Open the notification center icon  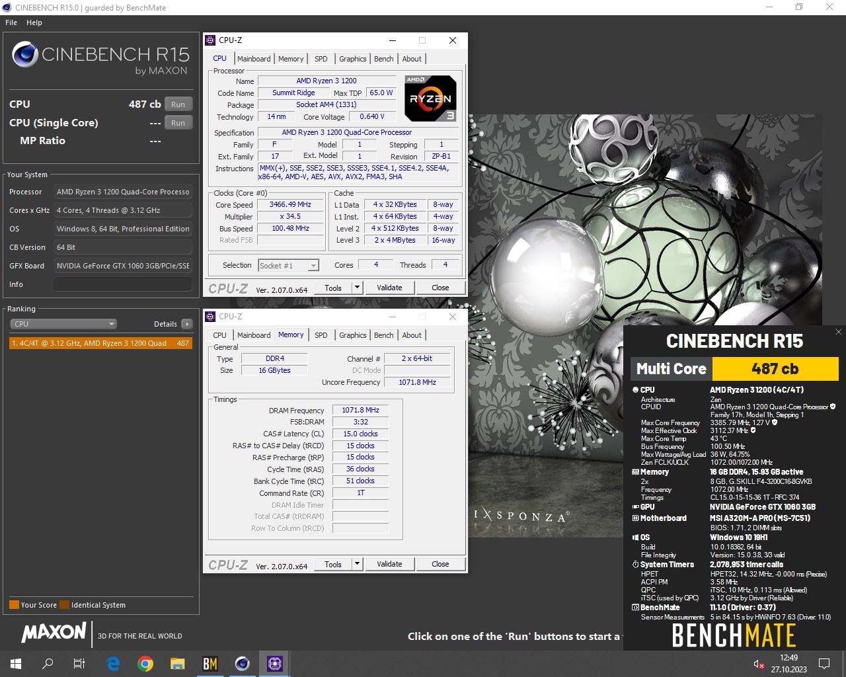point(824,663)
